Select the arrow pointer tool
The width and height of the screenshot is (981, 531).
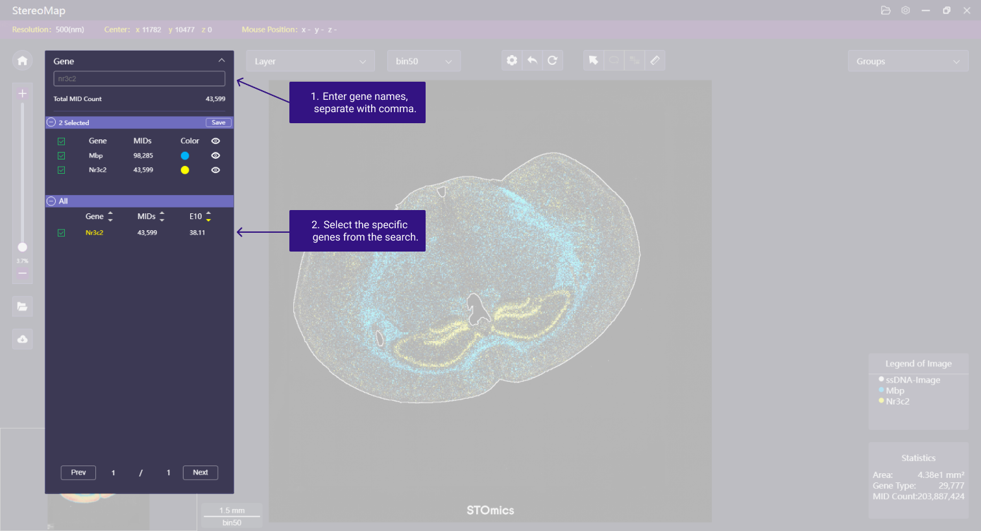click(x=593, y=60)
